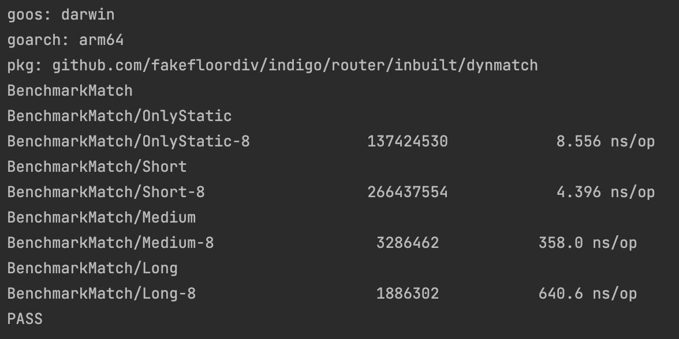This screenshot has width=679, height=339.
Task: Click the goos: darwin line
Action: 61,15
